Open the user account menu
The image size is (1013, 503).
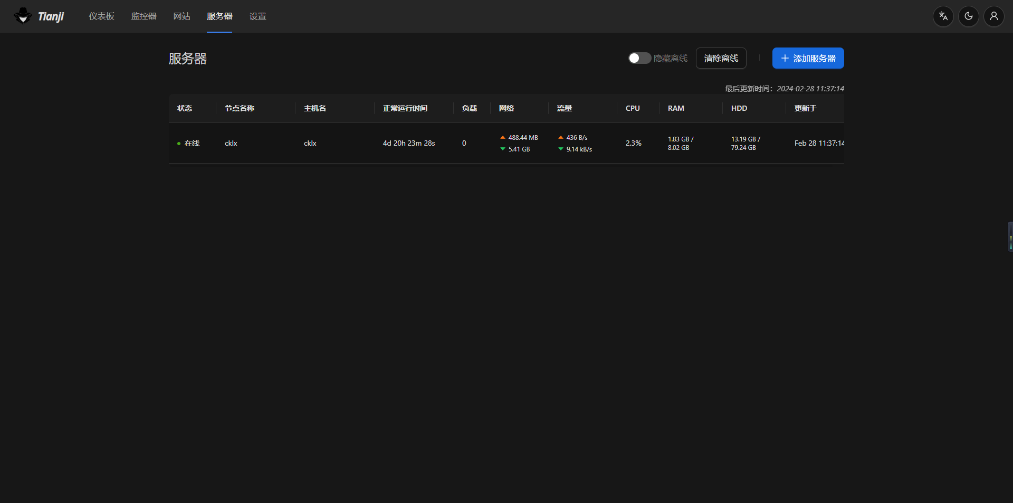(994, 16)
